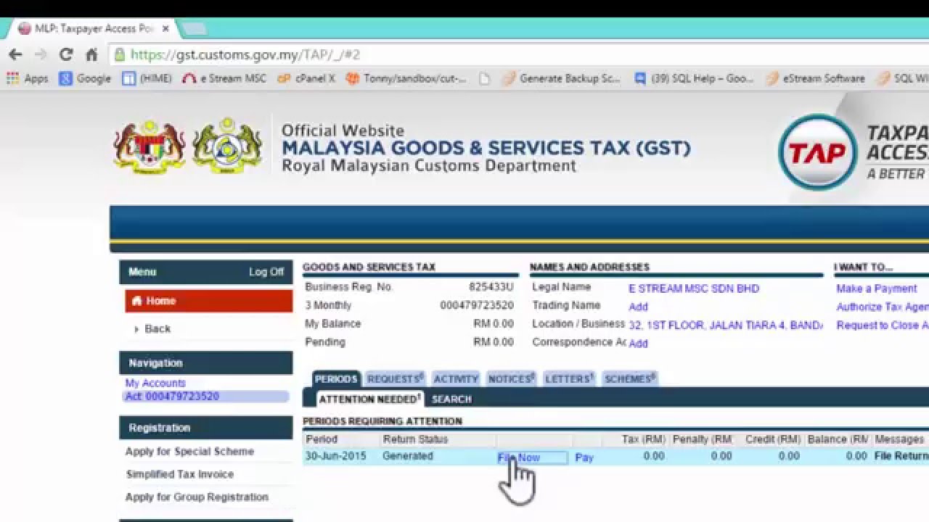Viewport: 929px width, 522px height.
Task: Switch to the Requests tab
Action: point(395,378)
